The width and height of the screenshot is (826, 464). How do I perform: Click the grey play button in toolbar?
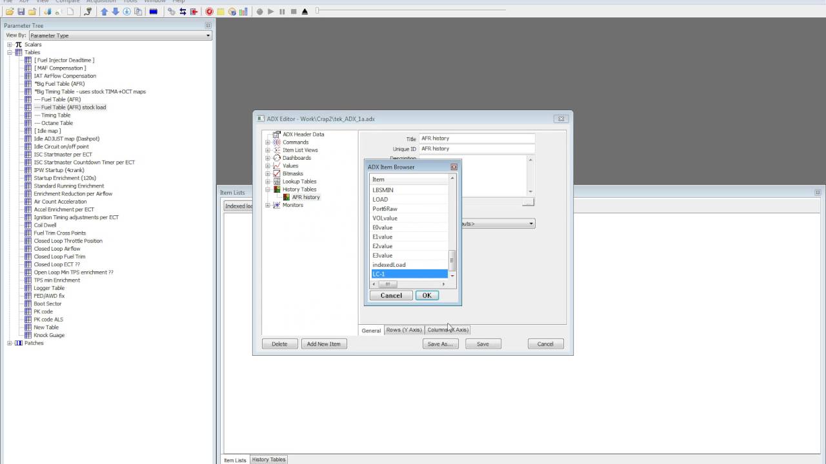coord(270,12)
